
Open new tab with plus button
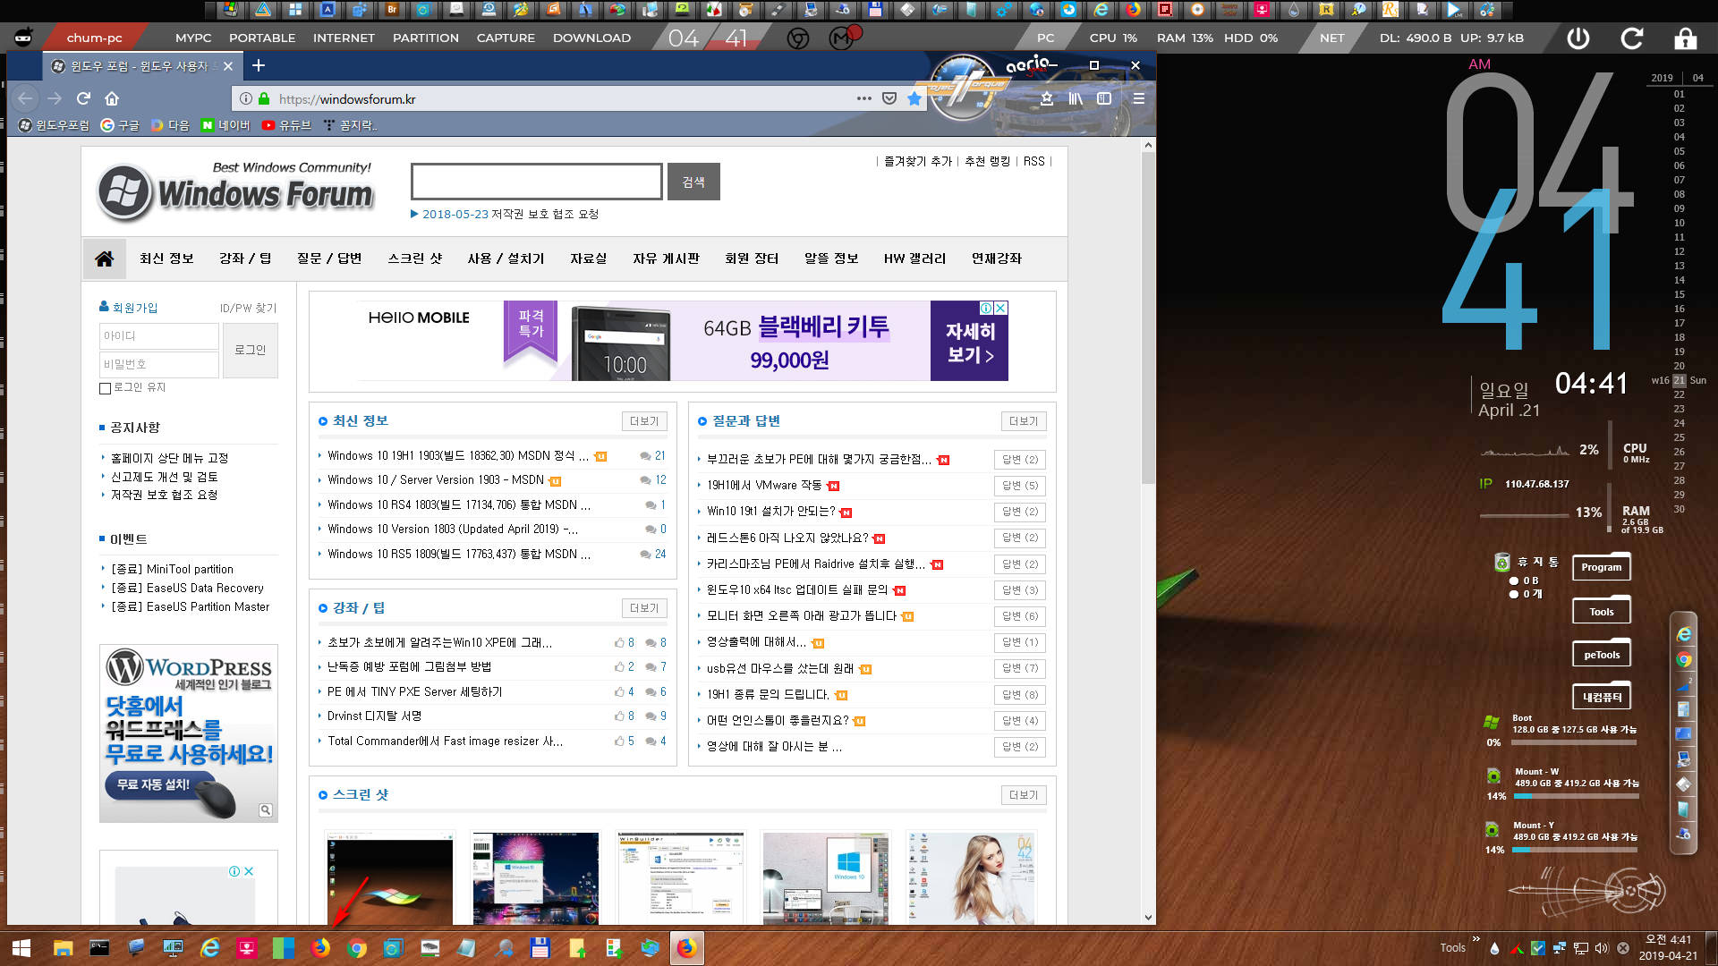click(x=259, y=65)
